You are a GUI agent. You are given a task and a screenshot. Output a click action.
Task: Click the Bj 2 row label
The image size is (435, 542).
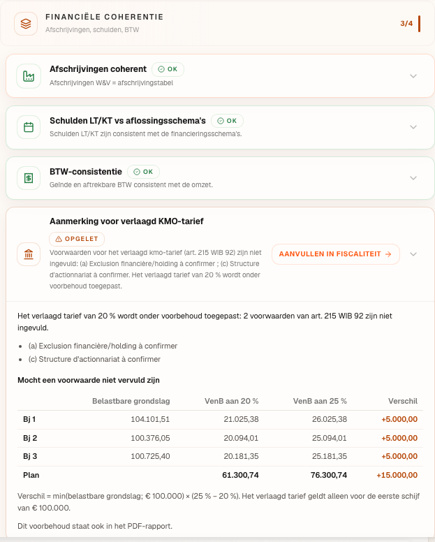point(30,439)
